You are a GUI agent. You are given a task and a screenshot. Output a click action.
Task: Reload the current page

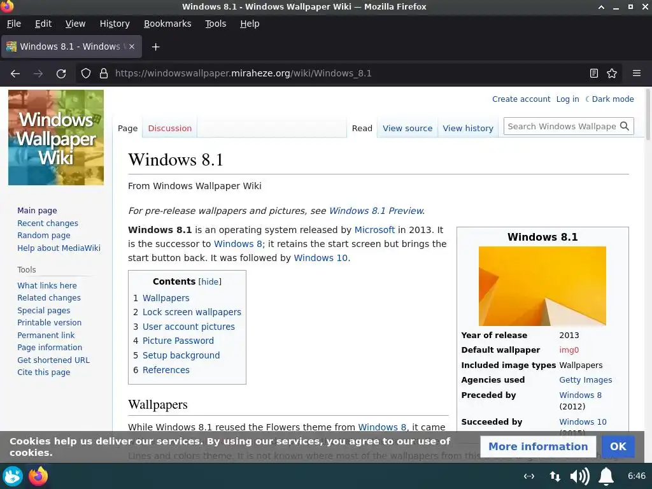pyautogui.click(x=61, y=74)
